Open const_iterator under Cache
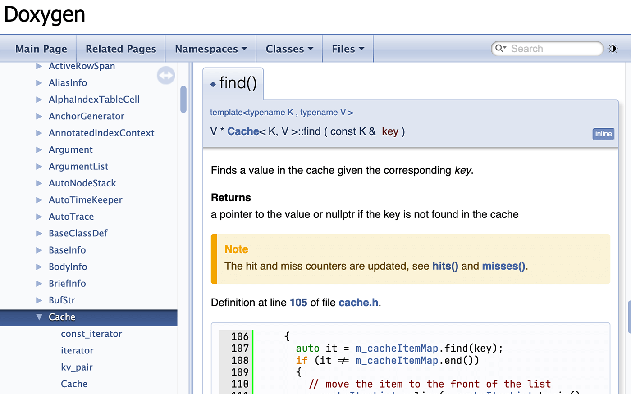This screenshot has height=394, width=631. click(91, 334)
